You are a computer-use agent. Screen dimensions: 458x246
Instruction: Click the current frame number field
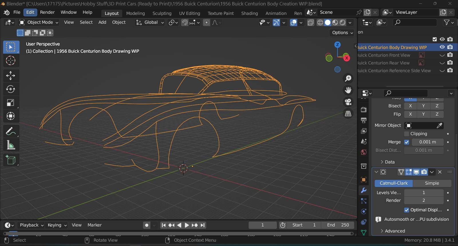pyautogui.click(x=262, y=225)
